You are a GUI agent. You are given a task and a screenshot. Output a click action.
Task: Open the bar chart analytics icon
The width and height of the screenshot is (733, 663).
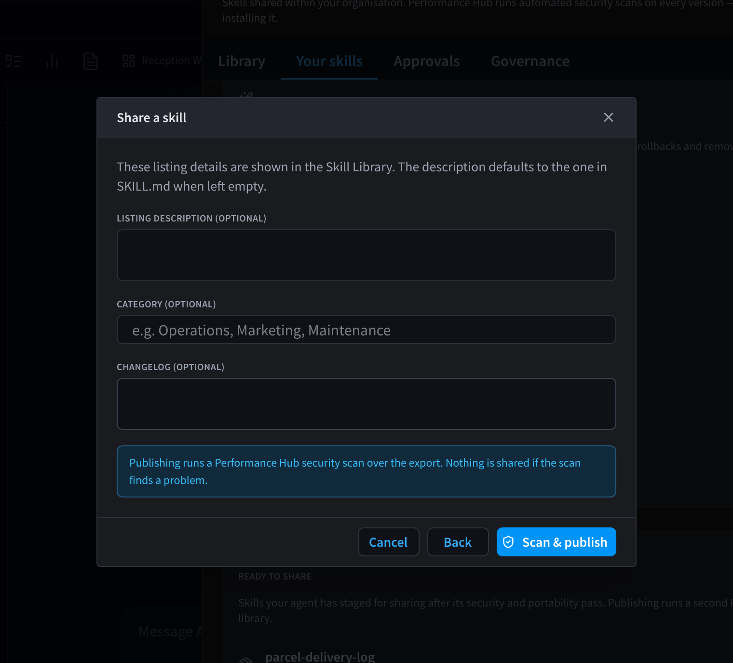(52, 61)
